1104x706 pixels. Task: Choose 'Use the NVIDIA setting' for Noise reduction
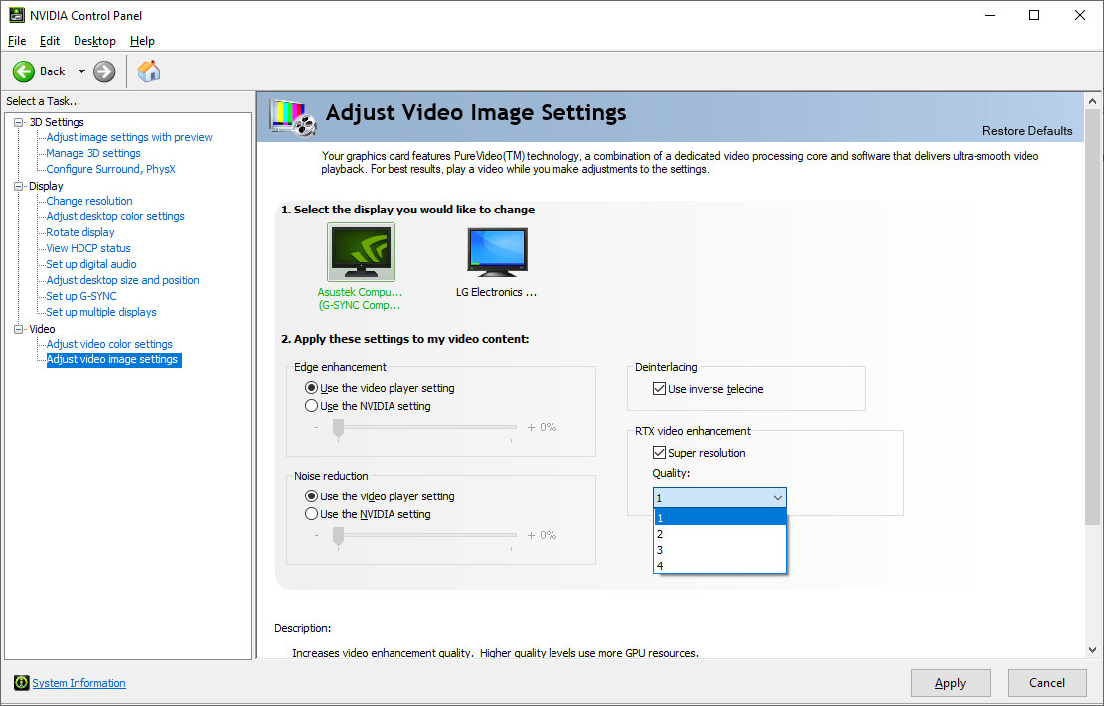[311, 514]
